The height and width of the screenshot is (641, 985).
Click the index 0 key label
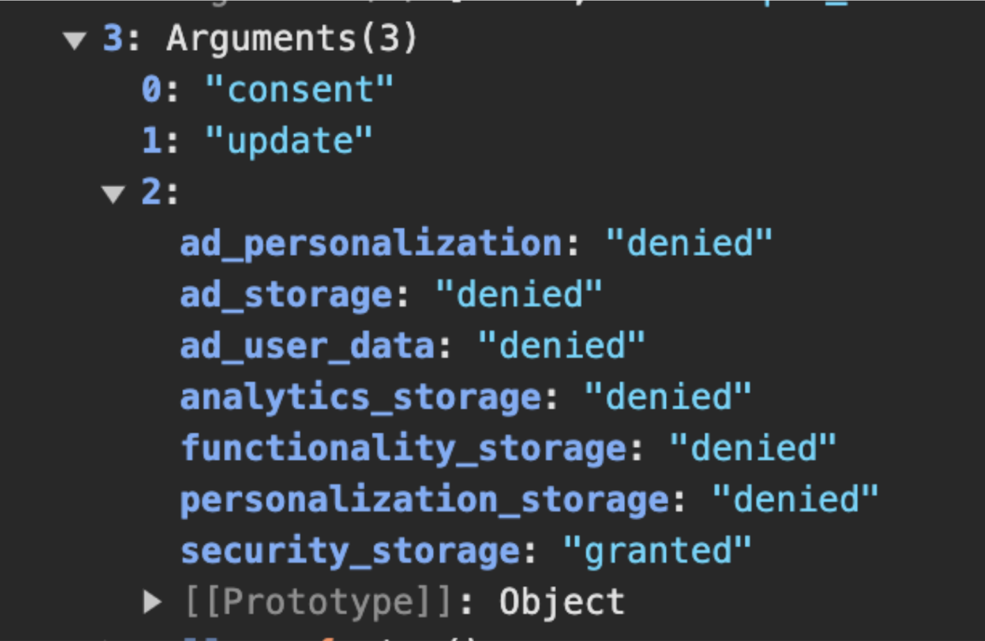[152, 90]
